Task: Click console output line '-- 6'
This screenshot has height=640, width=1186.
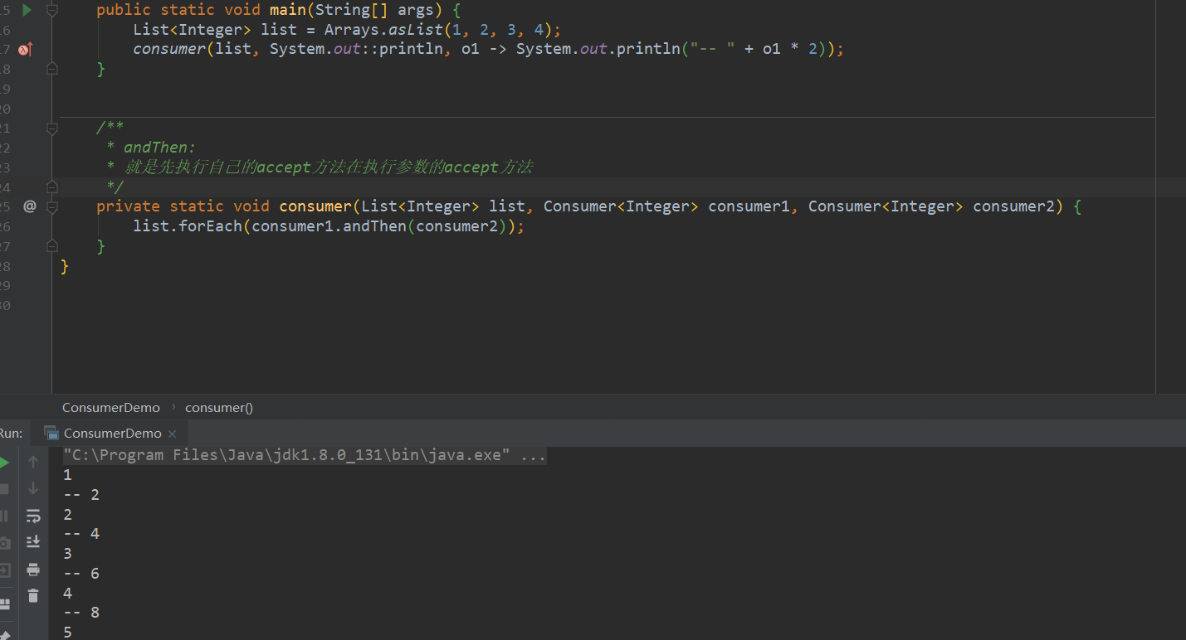Action: pyautogui.click(x=81, y=574)
